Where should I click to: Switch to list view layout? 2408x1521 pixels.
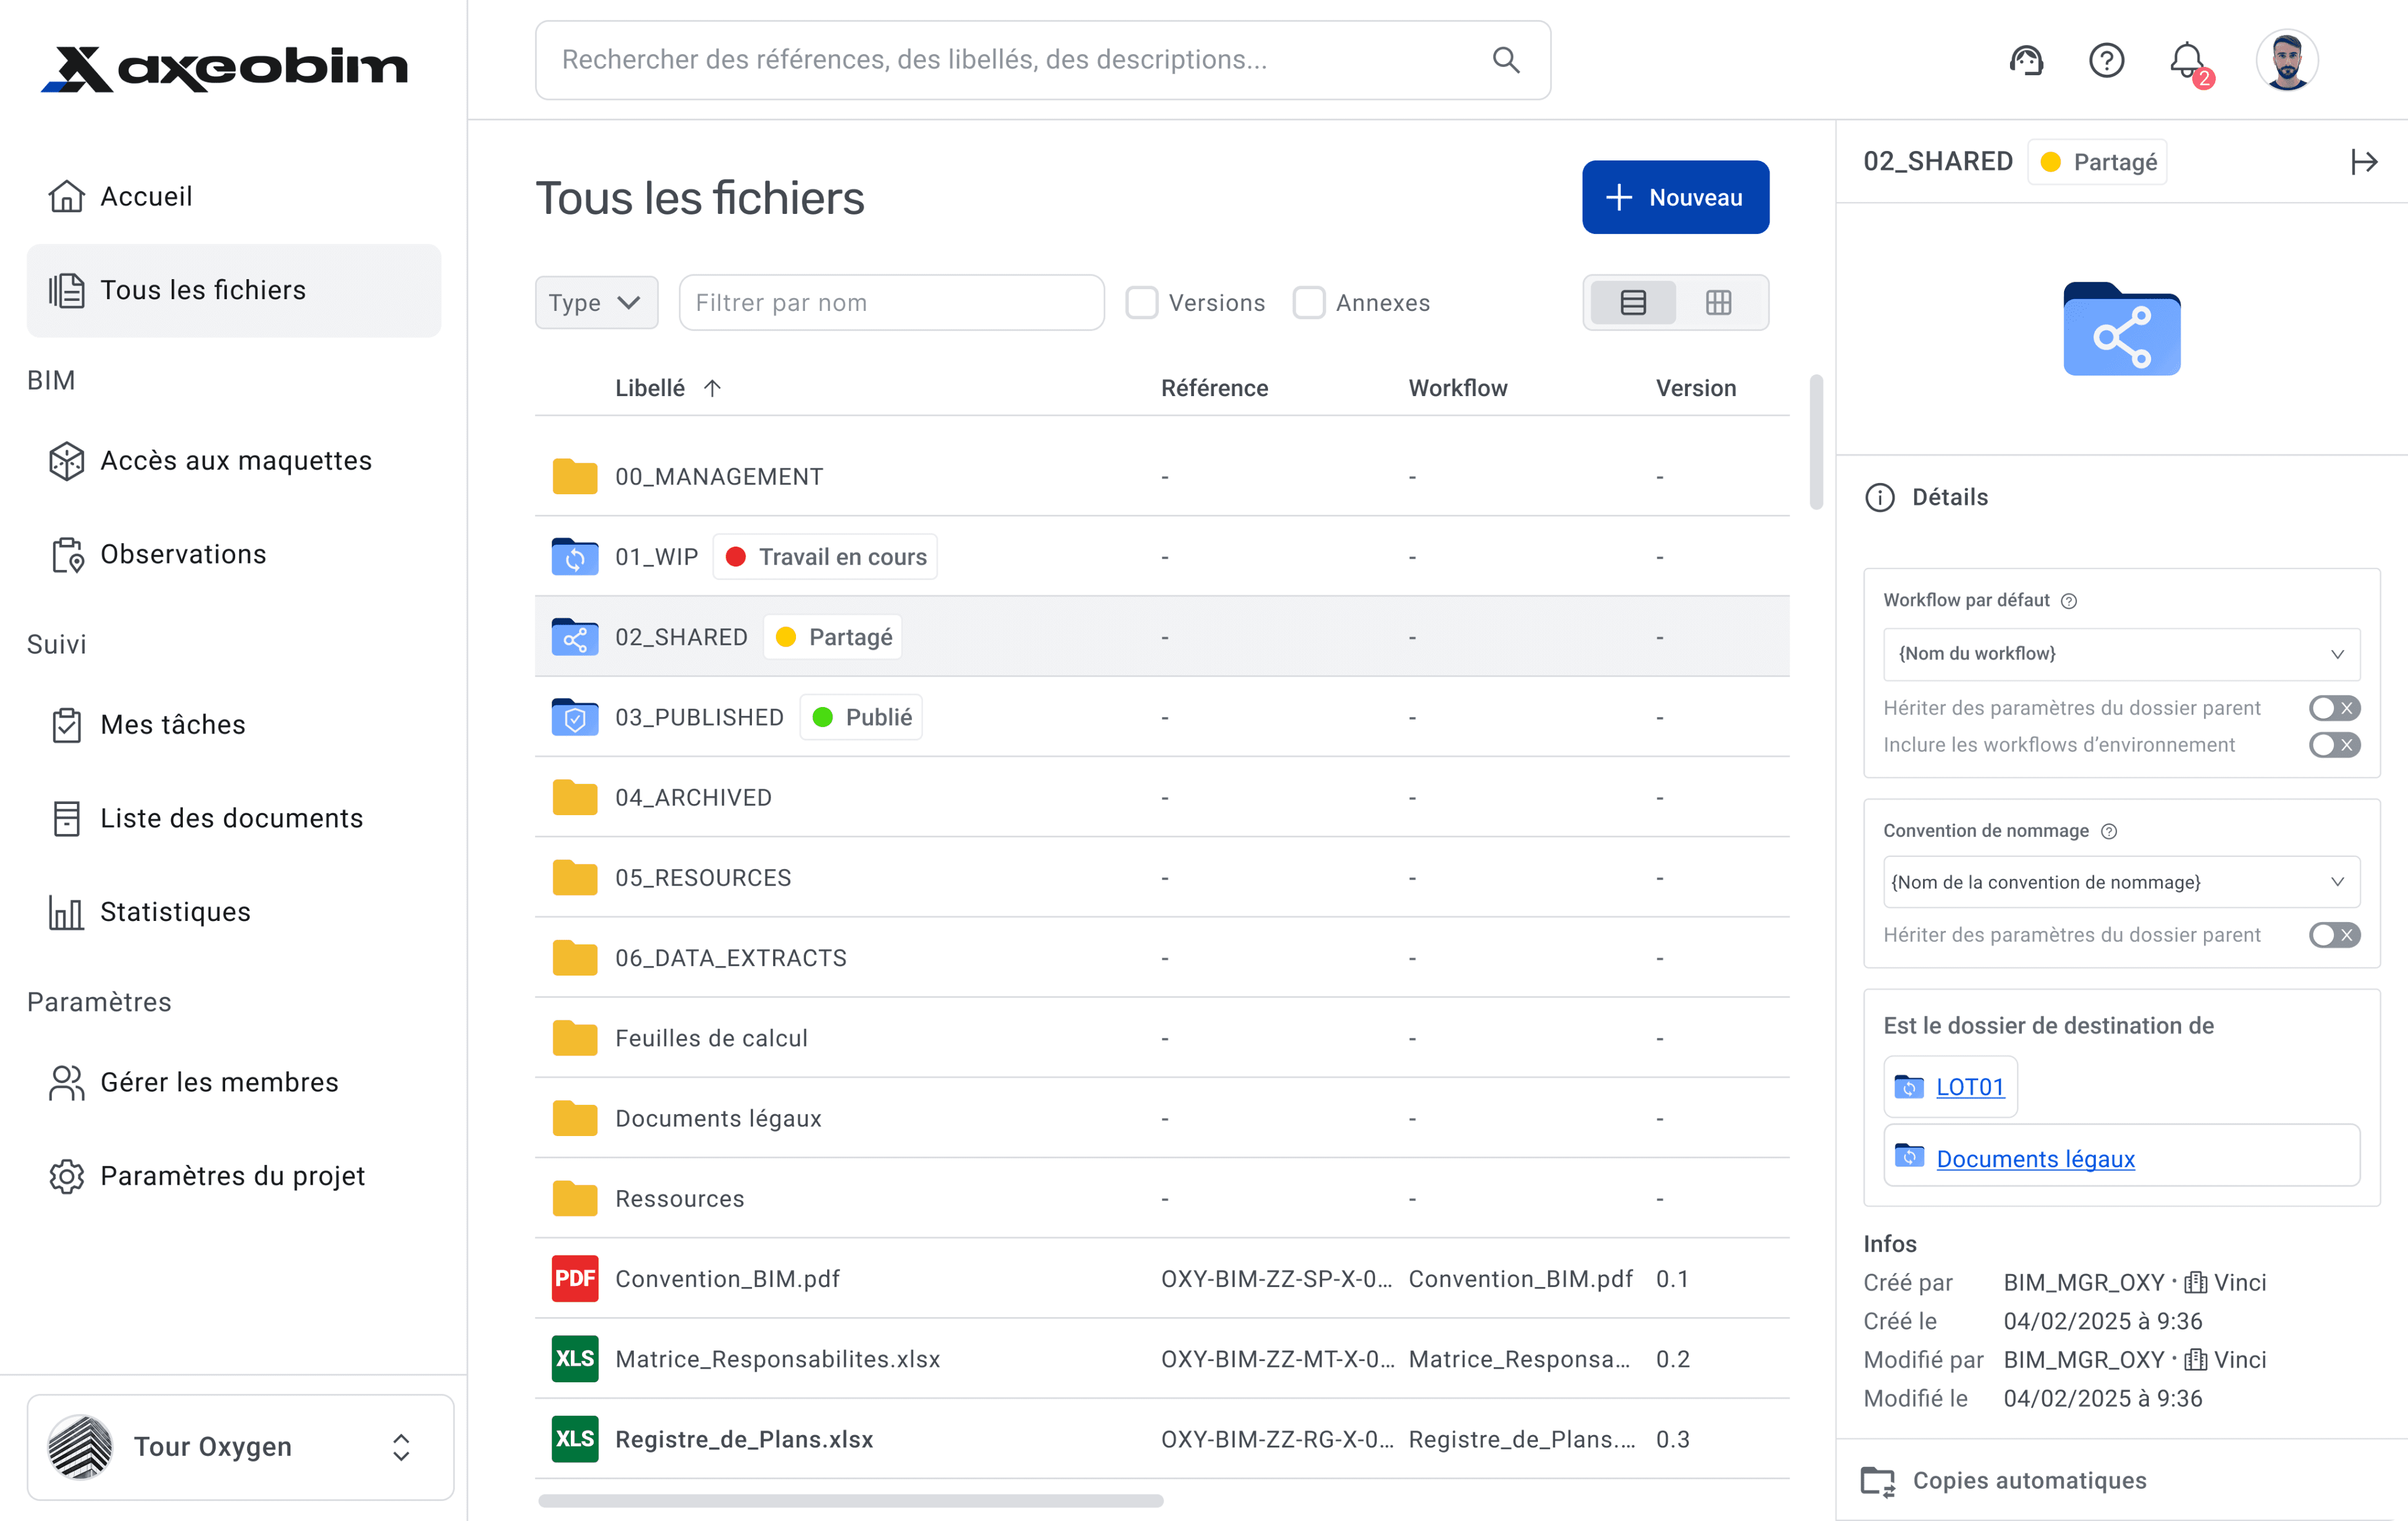point(1633,303)
